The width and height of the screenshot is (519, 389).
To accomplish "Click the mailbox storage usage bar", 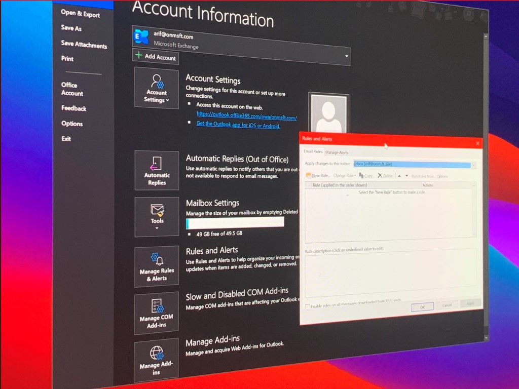I will click(x=235, y=223).
